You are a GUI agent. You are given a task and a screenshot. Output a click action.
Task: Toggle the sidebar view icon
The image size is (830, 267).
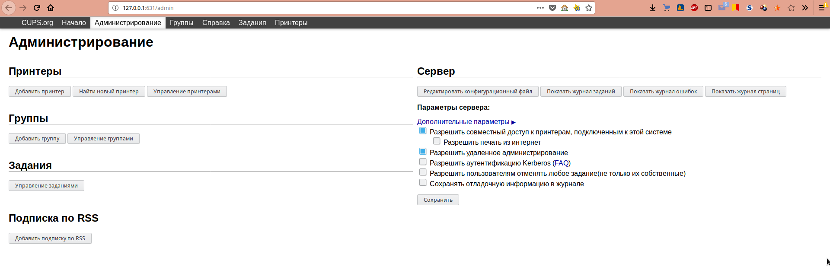(708, 8)
